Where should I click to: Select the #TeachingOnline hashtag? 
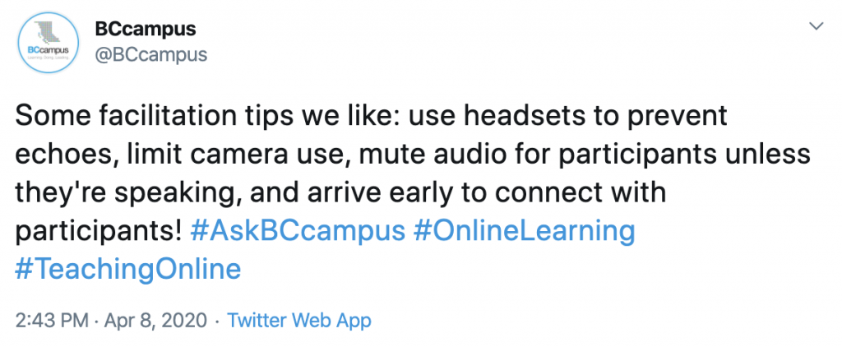pyautogui.click(x=128, y=269)
